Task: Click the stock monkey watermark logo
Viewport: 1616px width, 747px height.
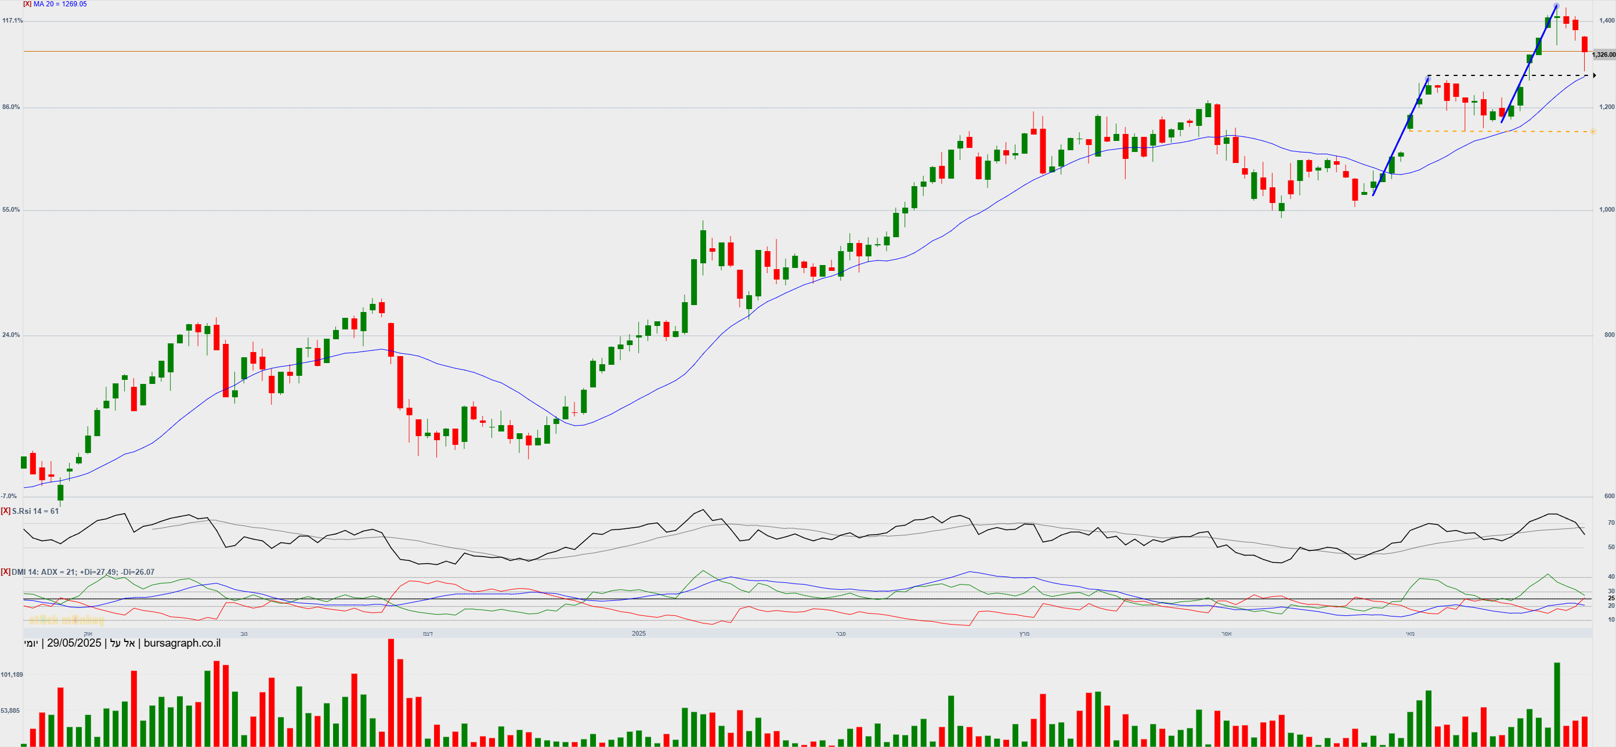Action: click(67, 621)
